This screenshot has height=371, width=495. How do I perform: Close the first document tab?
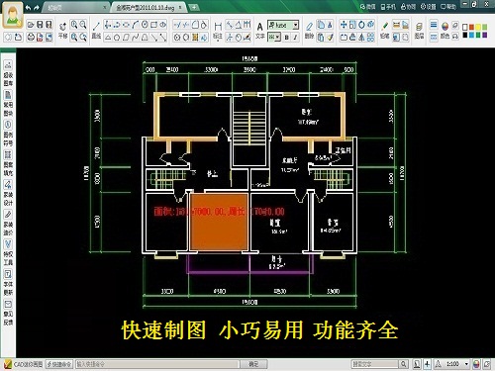click(105, 7)
